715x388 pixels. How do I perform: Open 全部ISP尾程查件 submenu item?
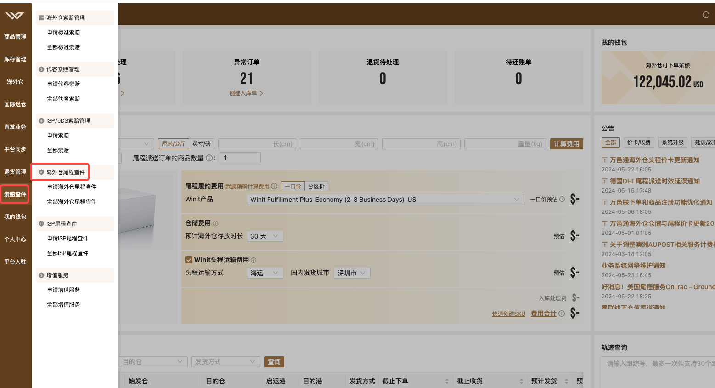[x=68, y=253]
